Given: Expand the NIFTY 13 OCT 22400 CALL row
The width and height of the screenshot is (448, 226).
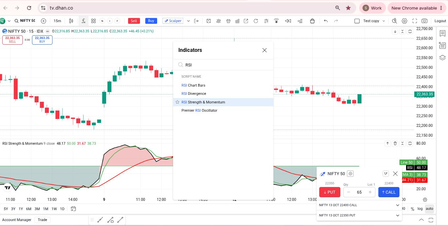Looking at the screenshot, I should [360, 205].
